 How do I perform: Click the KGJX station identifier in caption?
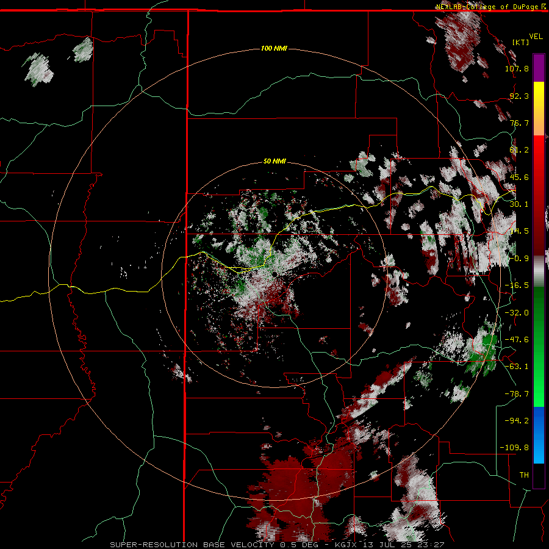point(345,545)
